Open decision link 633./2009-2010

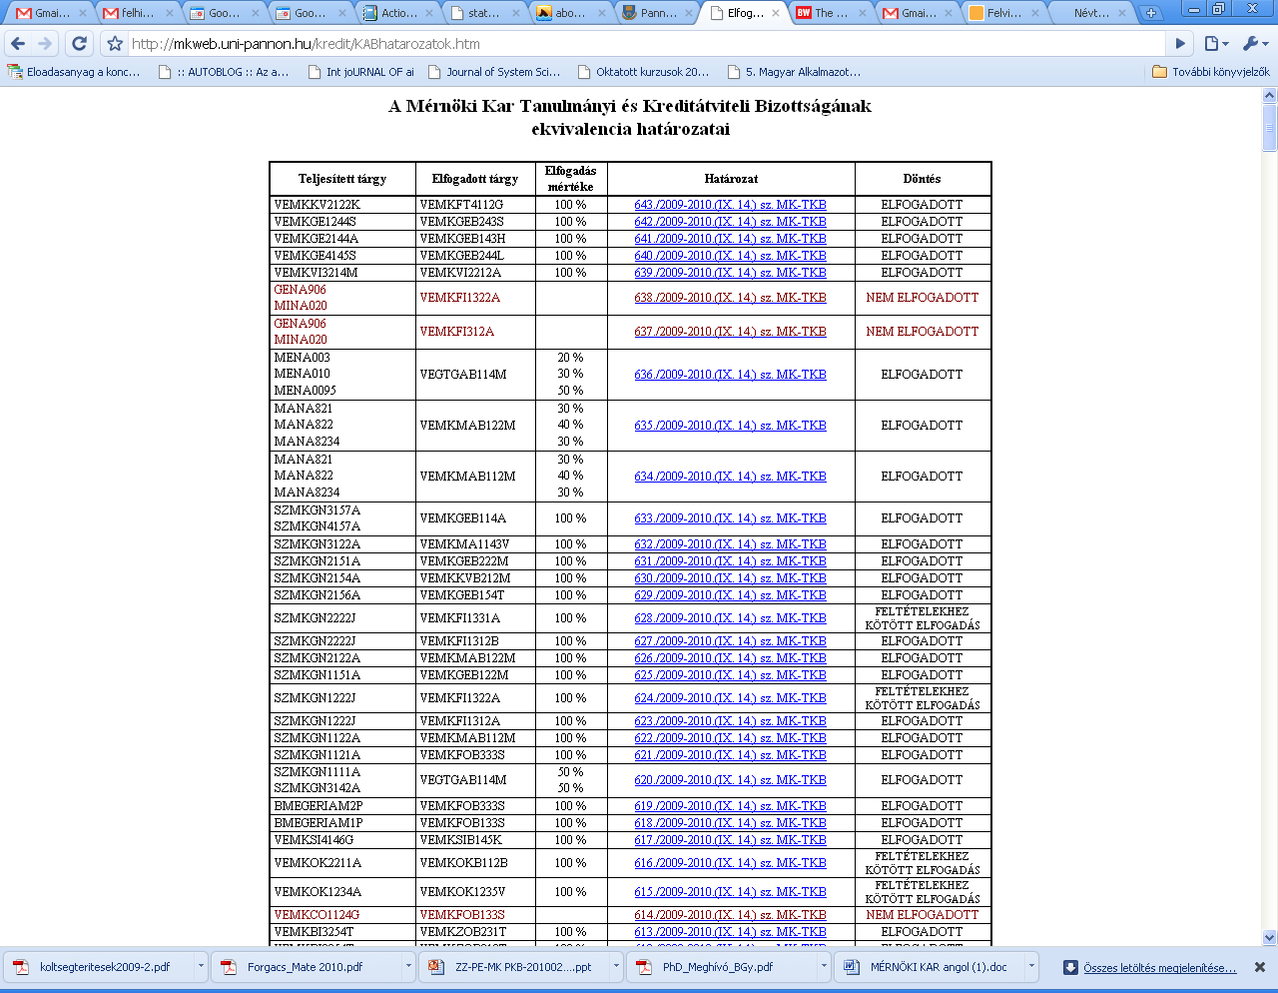pyautogui.click(x=730, y=518)
